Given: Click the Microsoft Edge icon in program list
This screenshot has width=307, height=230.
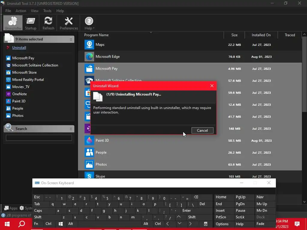Looking at the screenshot, I should tap(89, 57).
